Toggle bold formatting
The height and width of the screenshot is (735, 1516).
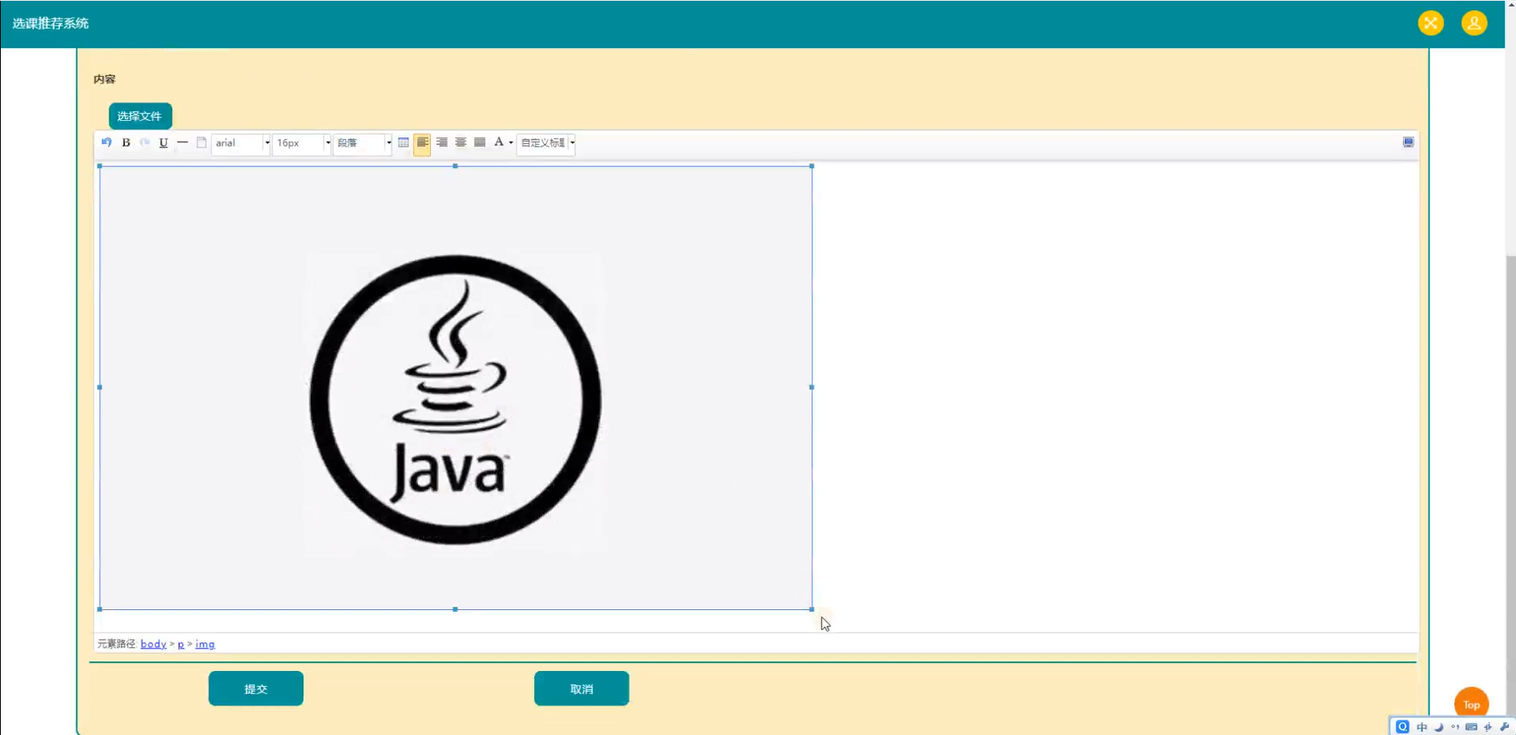tap(126, 143)
